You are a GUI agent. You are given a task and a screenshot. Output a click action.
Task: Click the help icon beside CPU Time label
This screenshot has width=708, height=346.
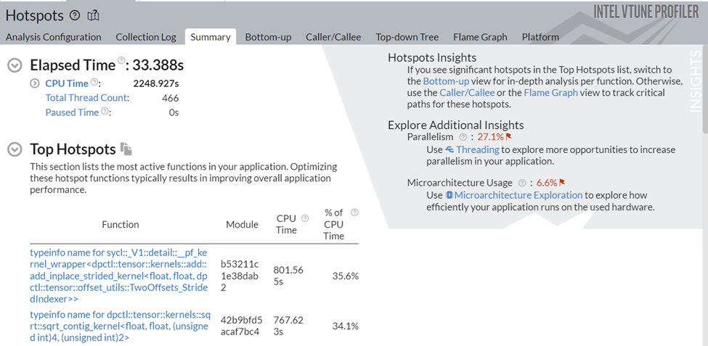pos(94,83)
